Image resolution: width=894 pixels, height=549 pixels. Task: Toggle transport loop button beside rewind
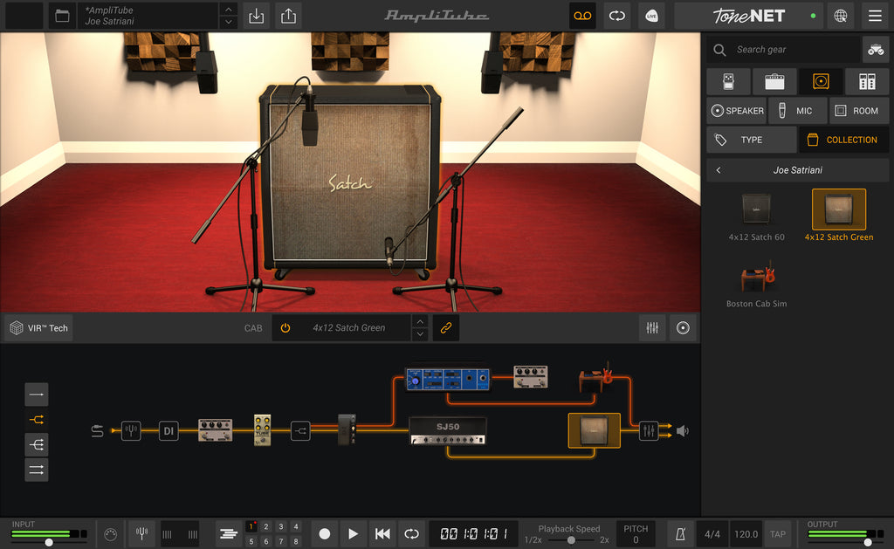click(411, 534)
